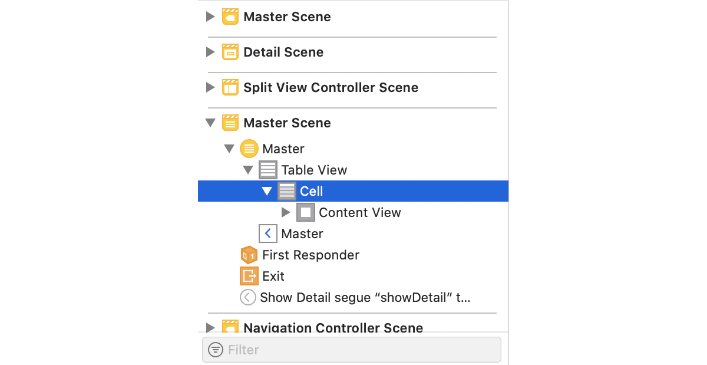707x365 pixels.
Task: Collapse the Table View disclosure triangle
Action: tap(248, 170)
